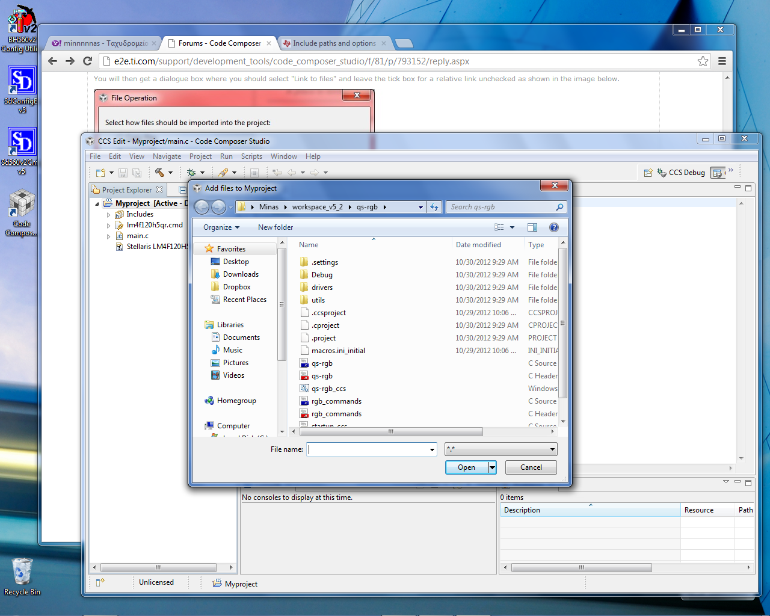Viewport: 770px width, 616px height.
Task: Click the change view icon in file dialog
Action: point(499,227)
